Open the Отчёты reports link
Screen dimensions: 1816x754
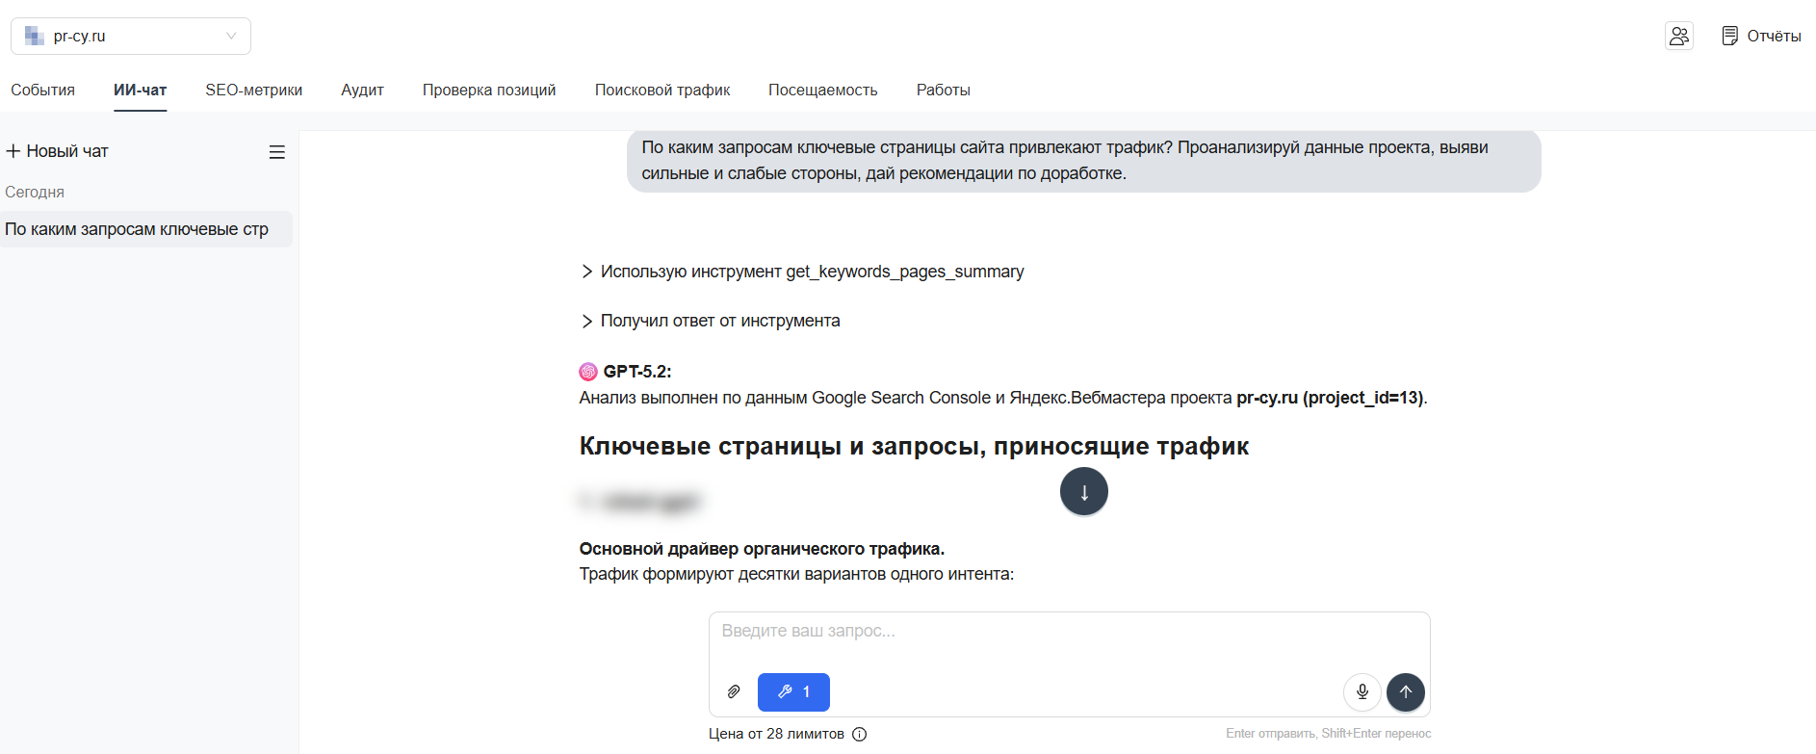click(1761, 36)
